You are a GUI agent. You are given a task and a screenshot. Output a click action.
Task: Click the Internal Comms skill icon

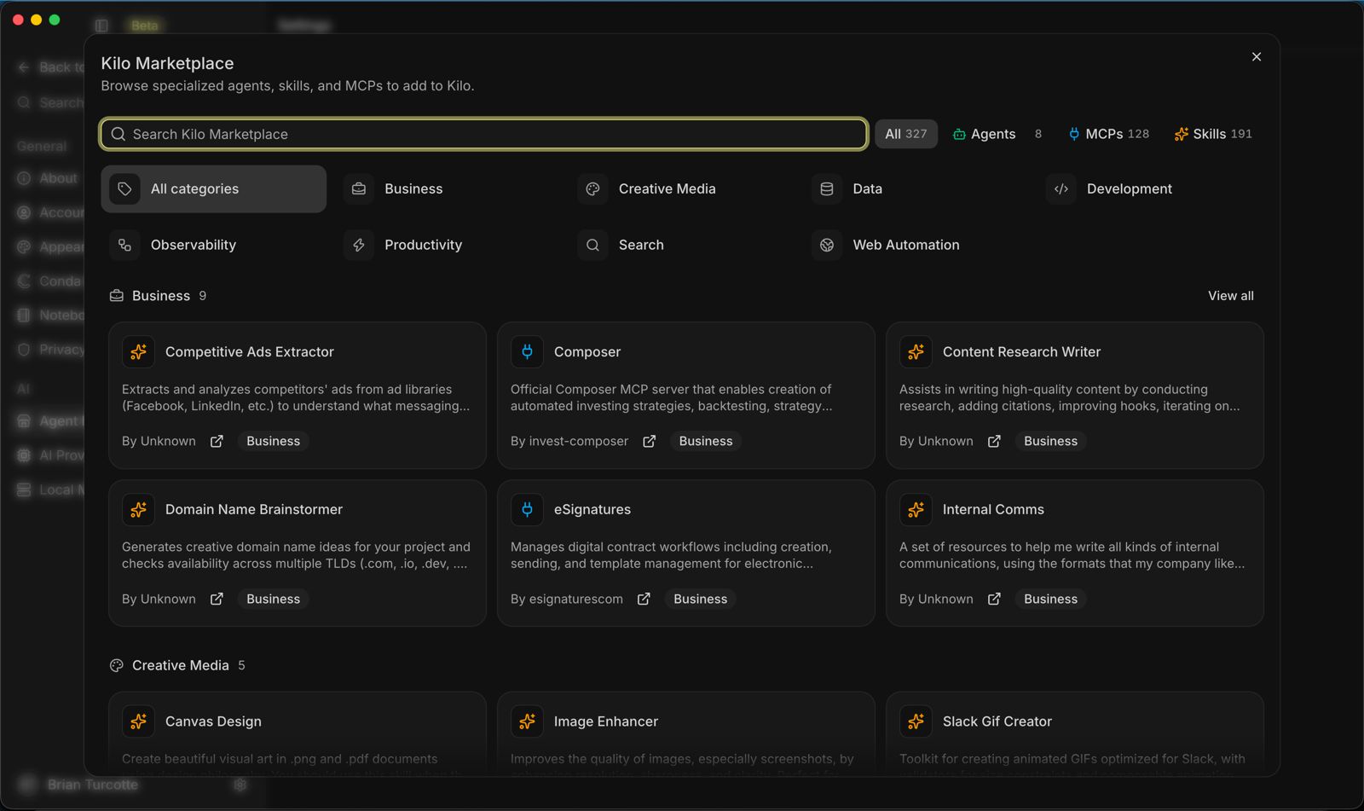916,509
